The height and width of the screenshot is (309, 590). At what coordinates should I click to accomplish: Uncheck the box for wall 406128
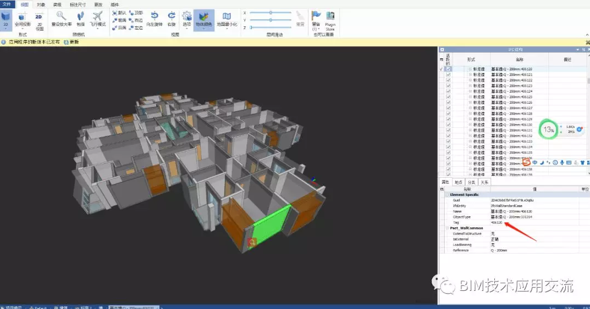click(x=448, y=114)
